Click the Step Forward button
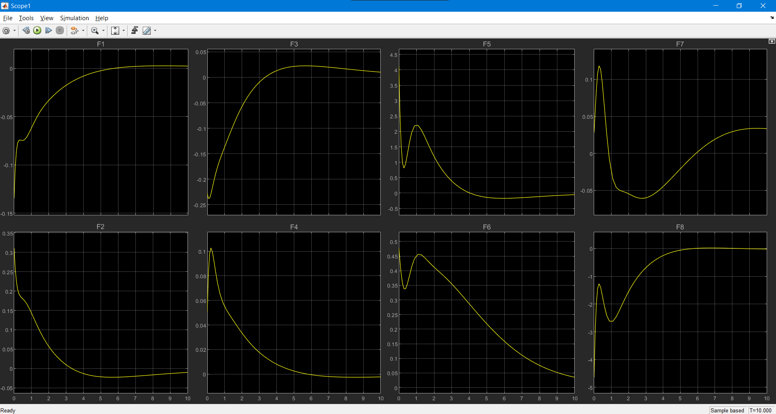 (x=48, y=31)
